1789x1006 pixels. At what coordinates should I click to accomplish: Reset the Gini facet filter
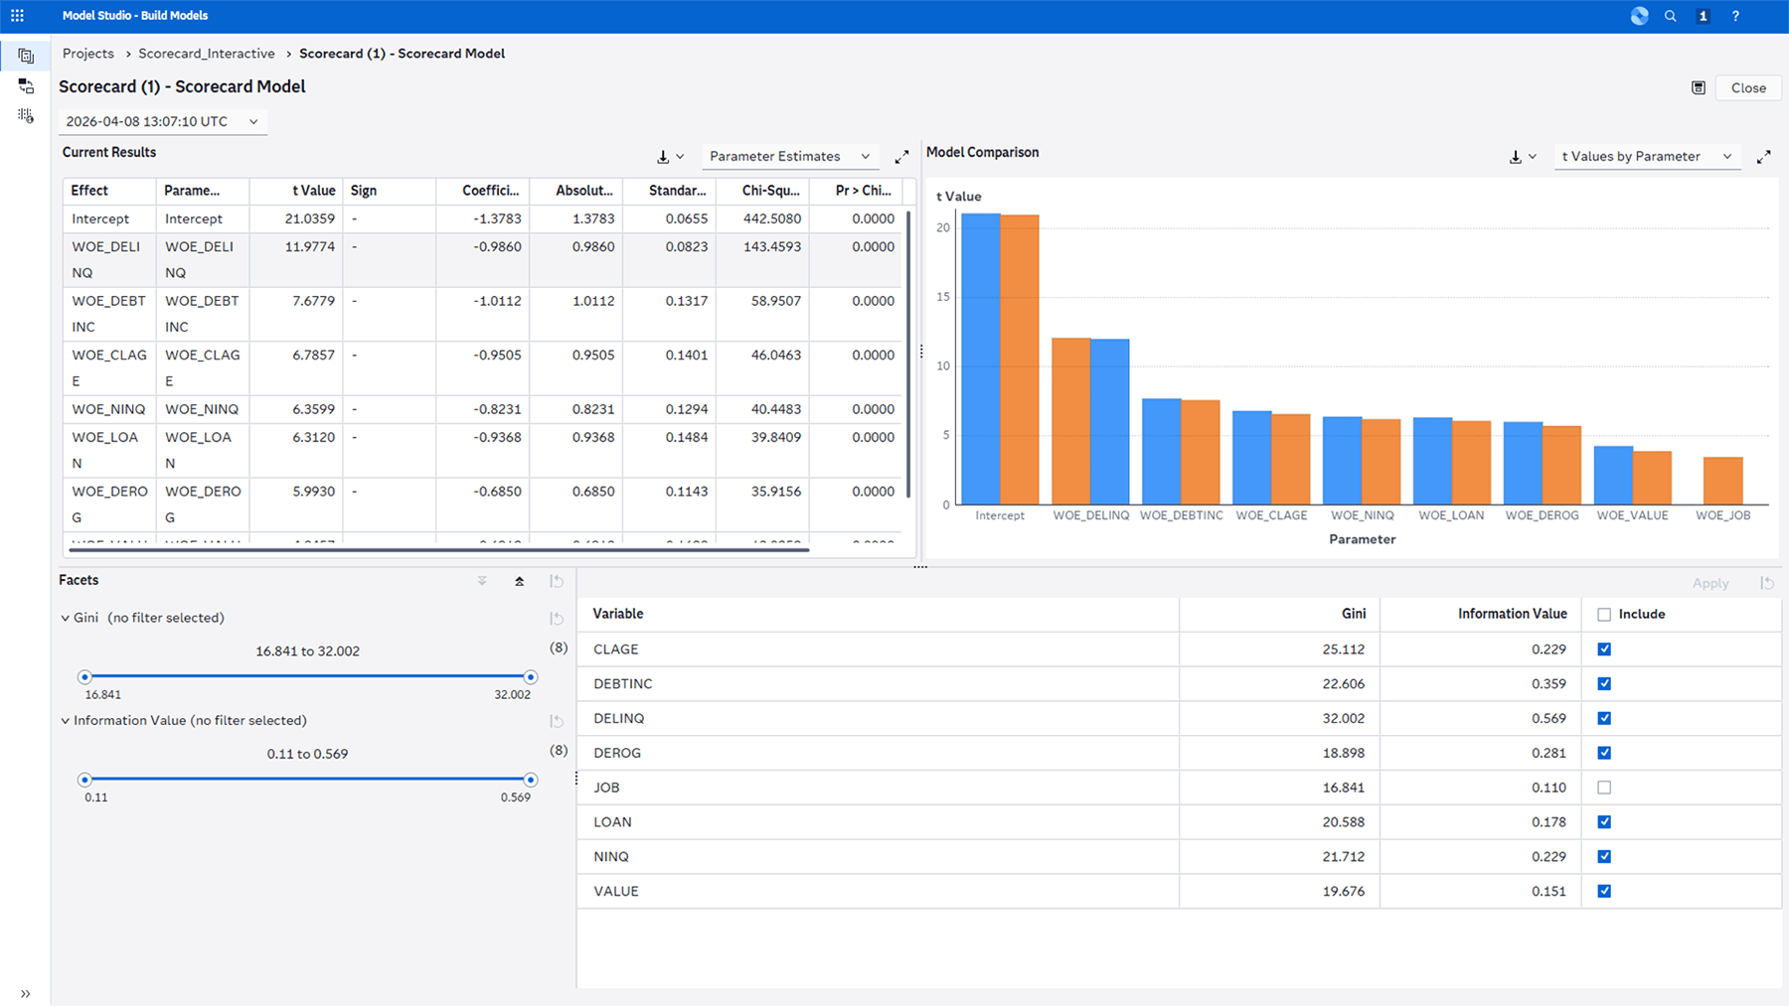tap(557, 617)
